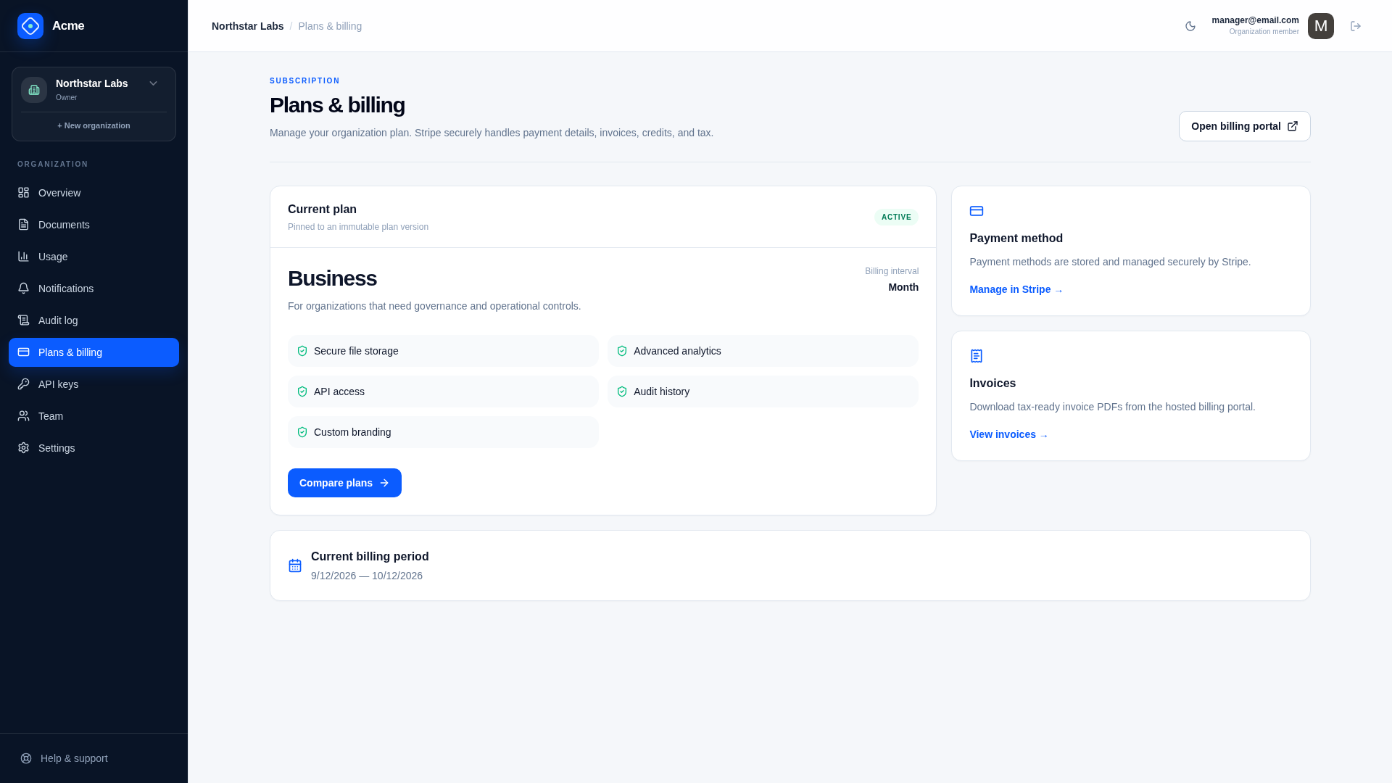Click the Plans & billing breadcrumb text
This screenshot has width=1392, height=783.
[x=330, y=26]
